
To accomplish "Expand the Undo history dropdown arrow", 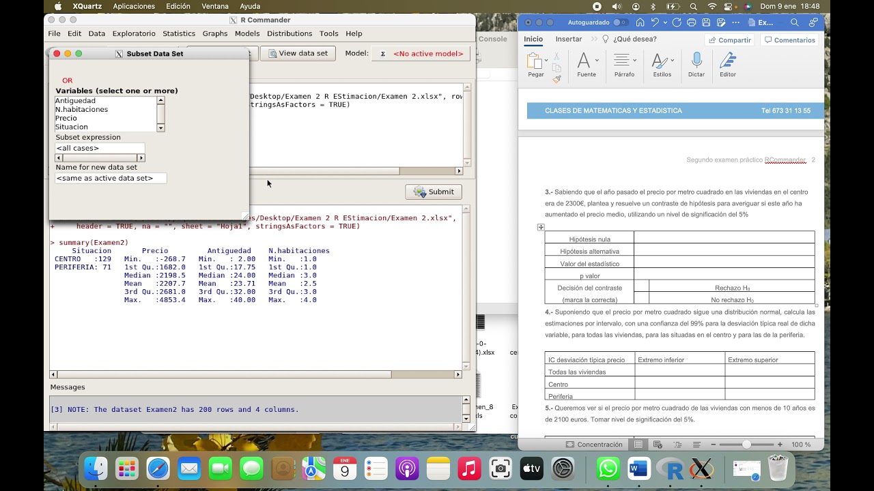I will tap(665, 23).
